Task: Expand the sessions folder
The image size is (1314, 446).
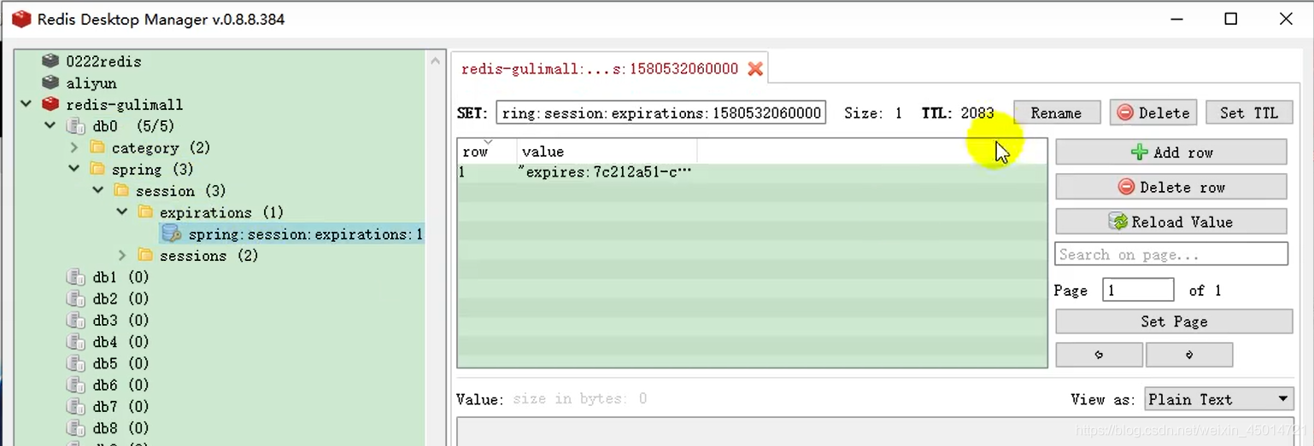Action: [x=122, y=255]
